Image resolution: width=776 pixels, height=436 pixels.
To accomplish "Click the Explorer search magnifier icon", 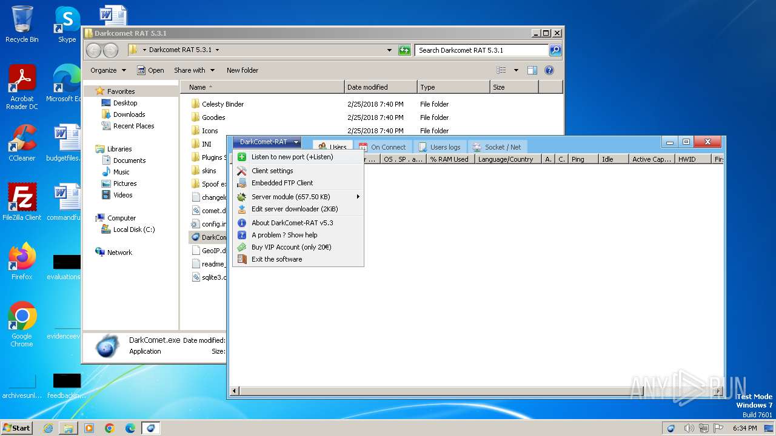I will tap(555, 50).
